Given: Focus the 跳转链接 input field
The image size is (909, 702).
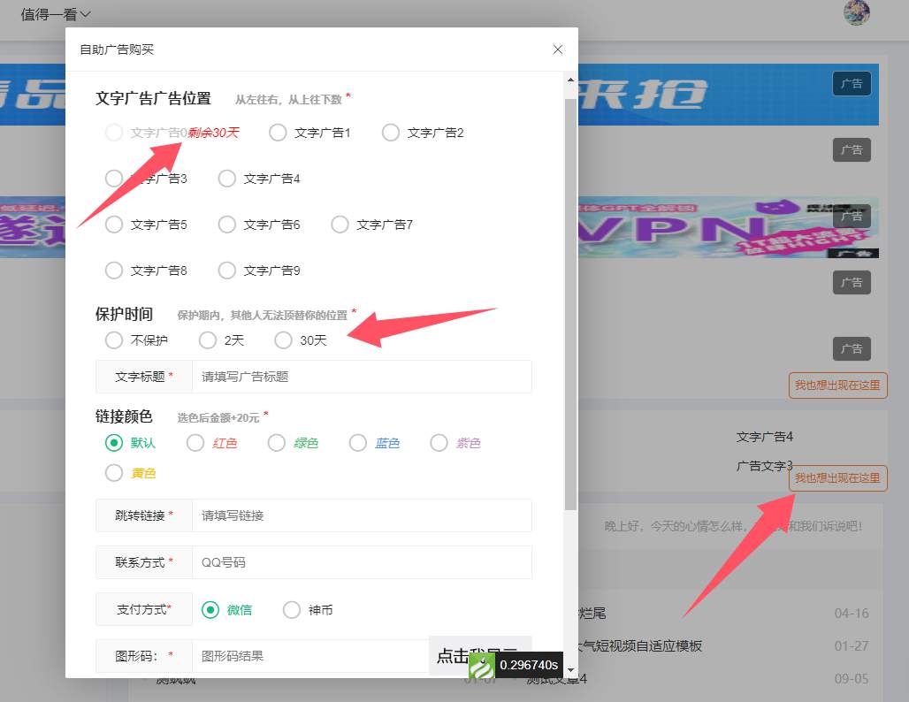Looking at the screenshot, I should (362, 515).
